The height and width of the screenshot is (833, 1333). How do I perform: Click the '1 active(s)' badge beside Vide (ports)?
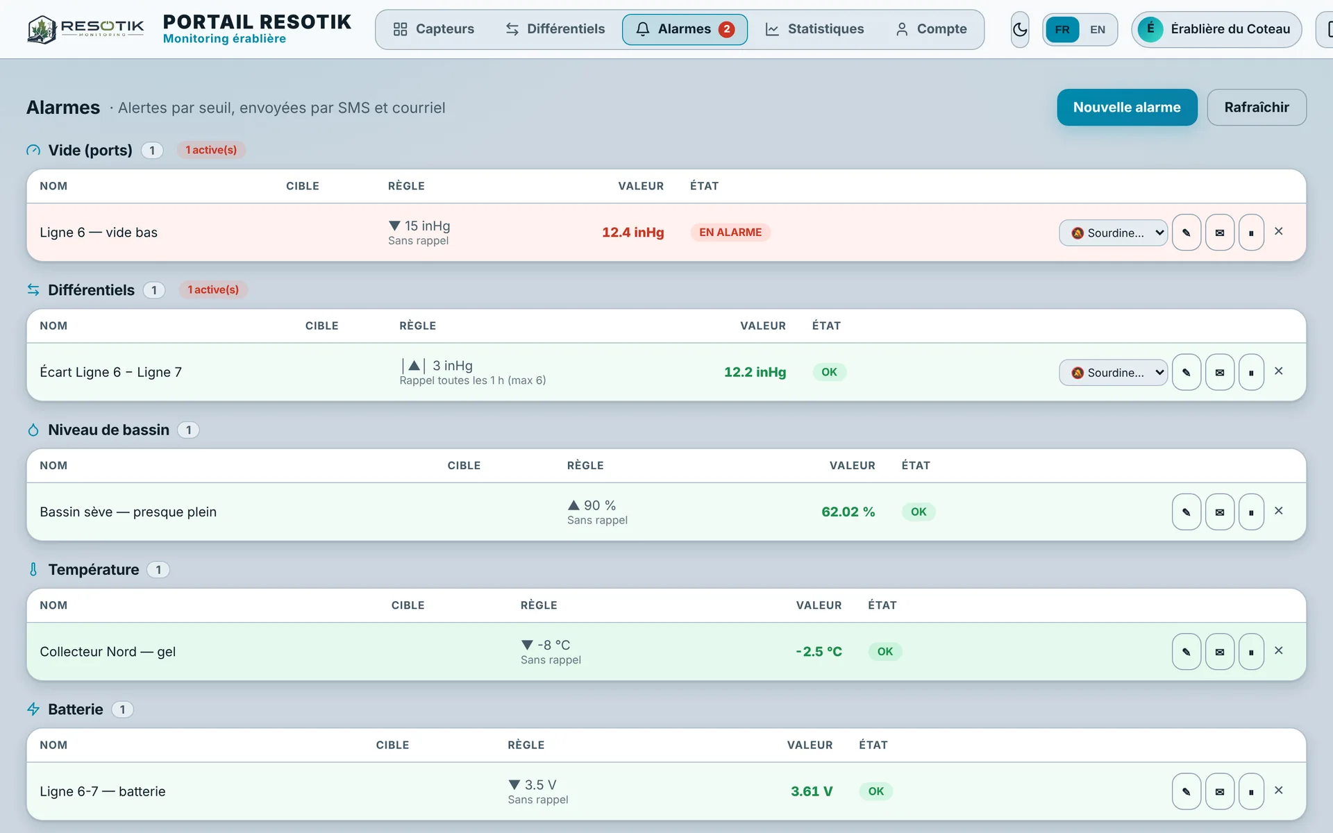pyautogui.click(x=211, y=150)
